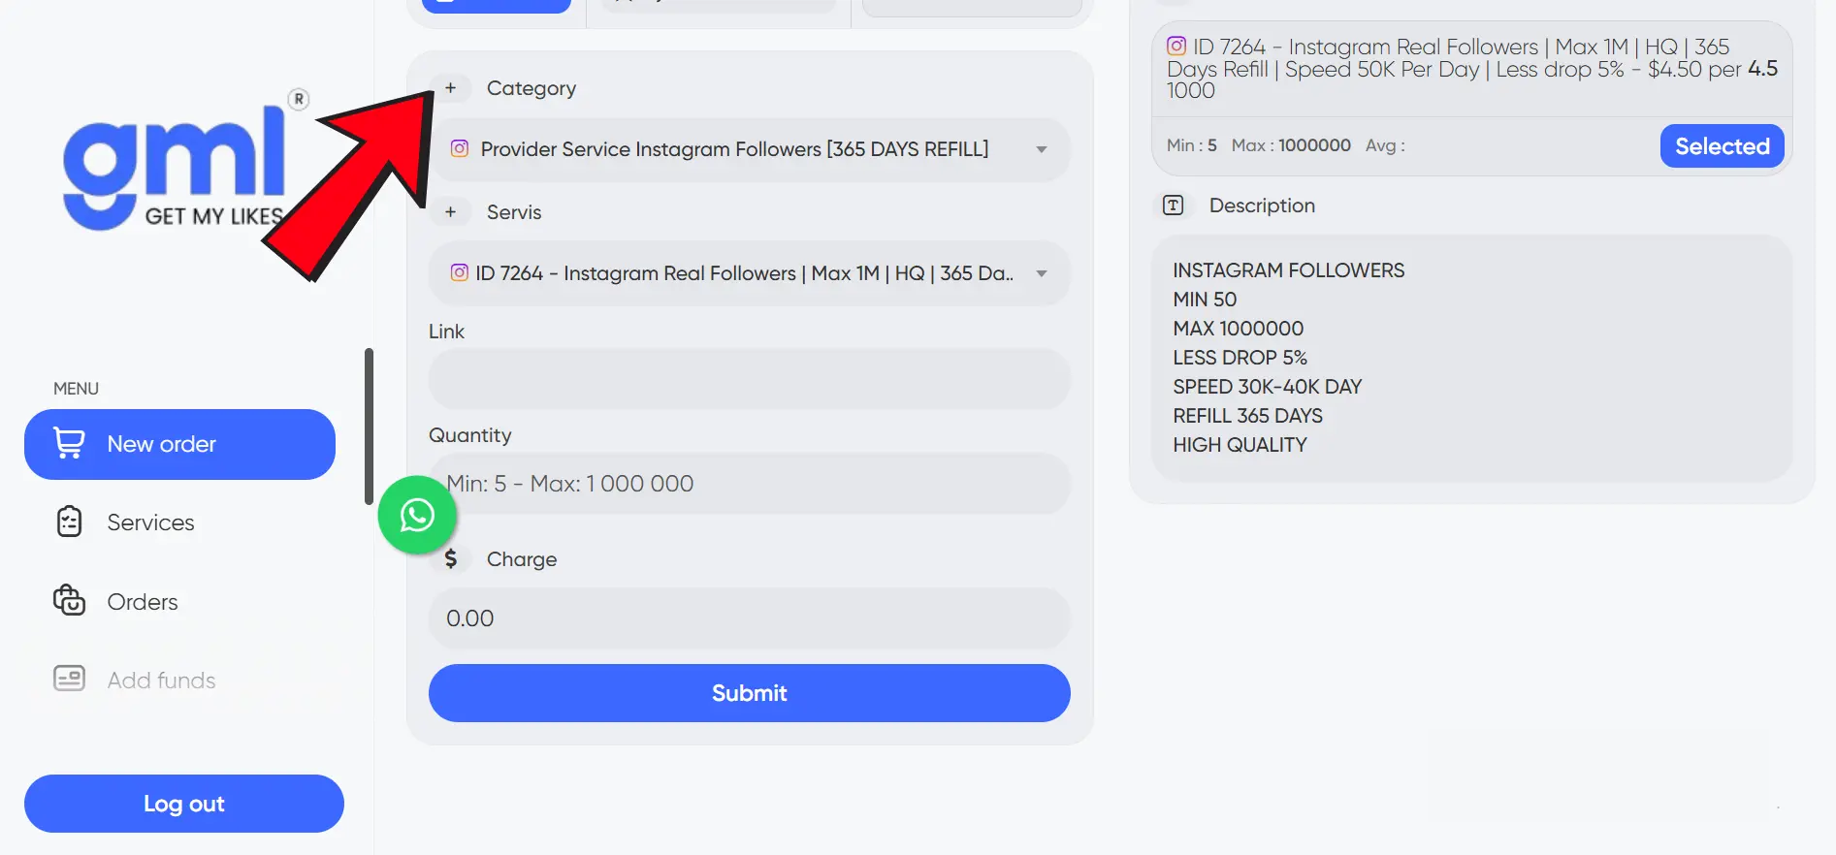Submit the order form
Viewport: 1836px width, 855px height.
[x=750, y=693]
